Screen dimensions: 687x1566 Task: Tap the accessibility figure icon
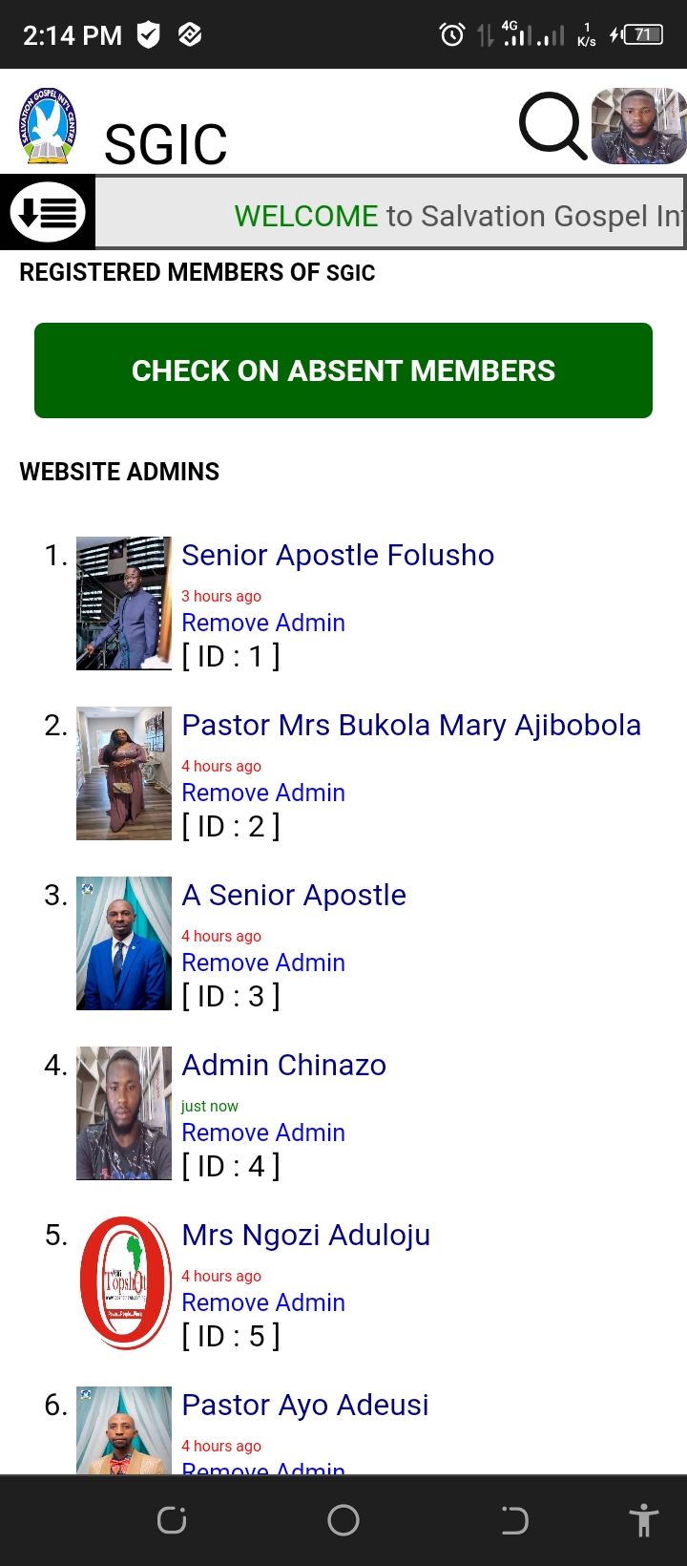[x=644, y=1520]
